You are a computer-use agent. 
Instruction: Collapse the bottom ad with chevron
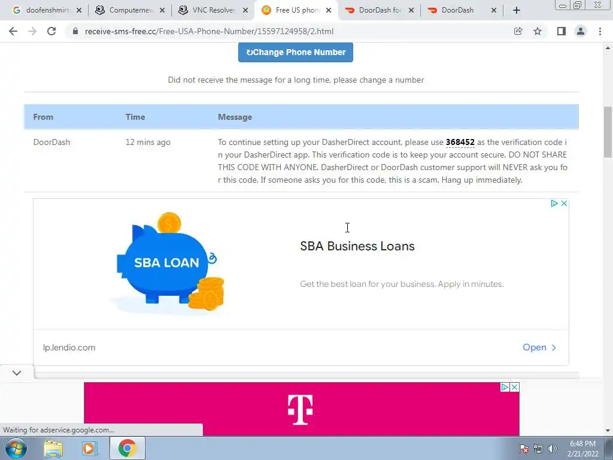[x=17, y=373]
